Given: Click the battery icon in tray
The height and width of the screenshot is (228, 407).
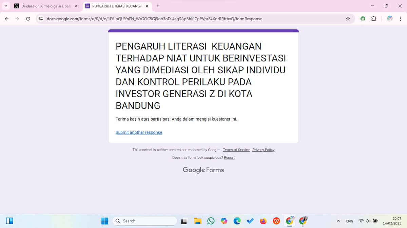Looking at the screenshot, I should tap(375, 221).
